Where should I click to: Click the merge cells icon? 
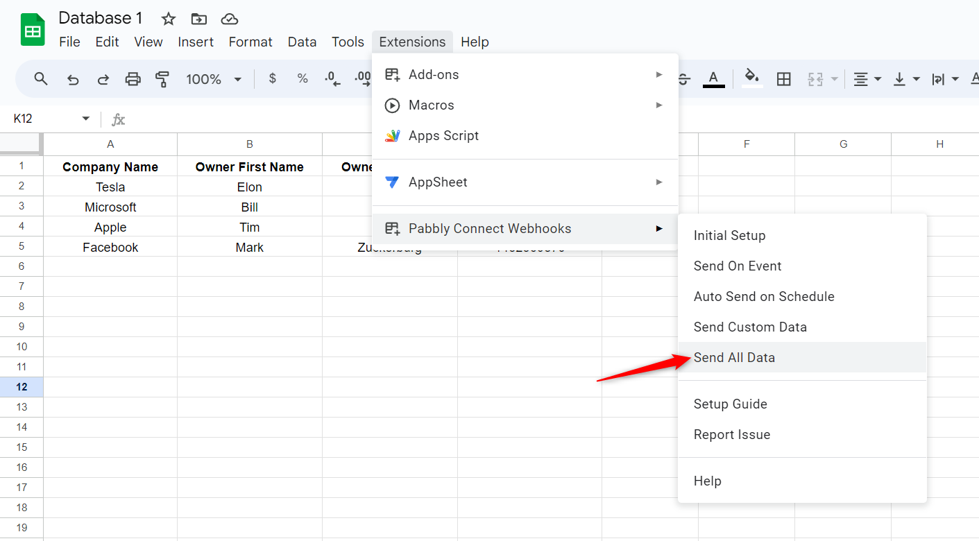coord(815,79)
